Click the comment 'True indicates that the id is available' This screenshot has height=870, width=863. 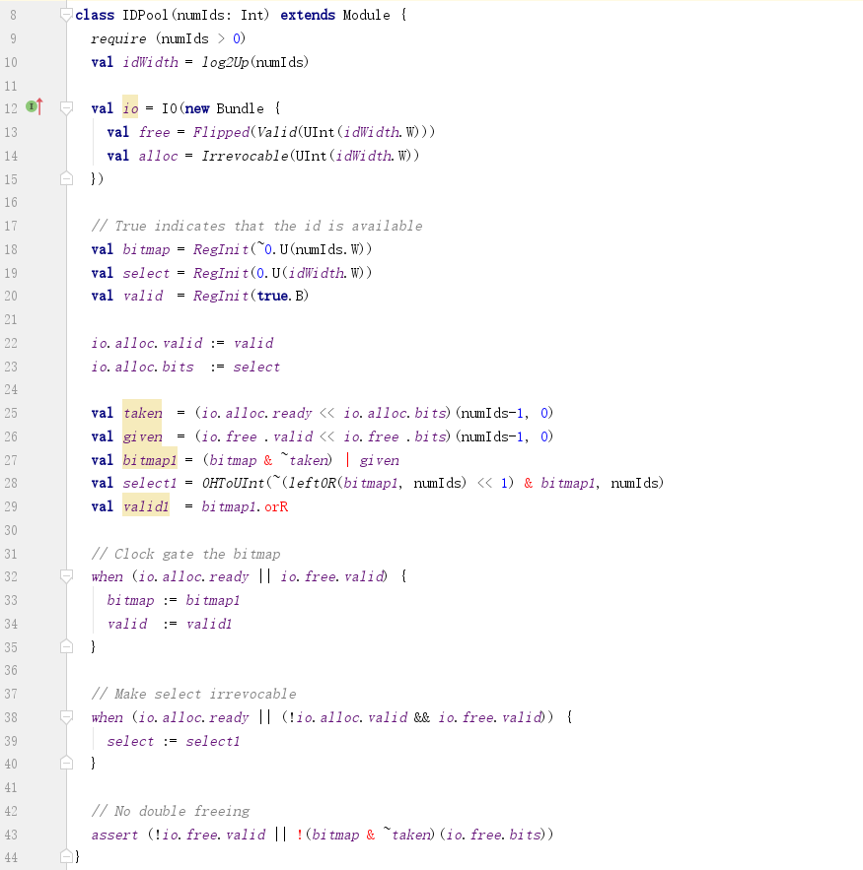point(256,226)
